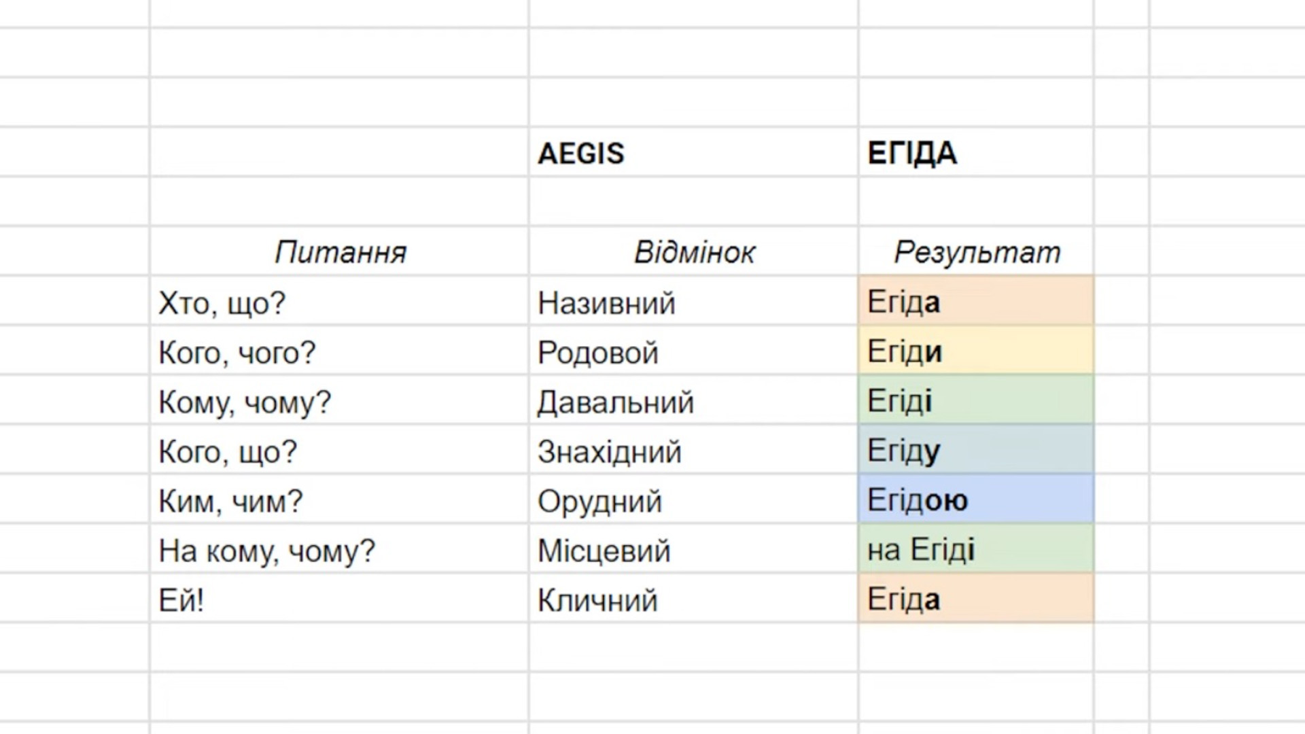Screen dimensions: 1305x734
Task: Click the Питання column header cell
Action: (341, 252)
